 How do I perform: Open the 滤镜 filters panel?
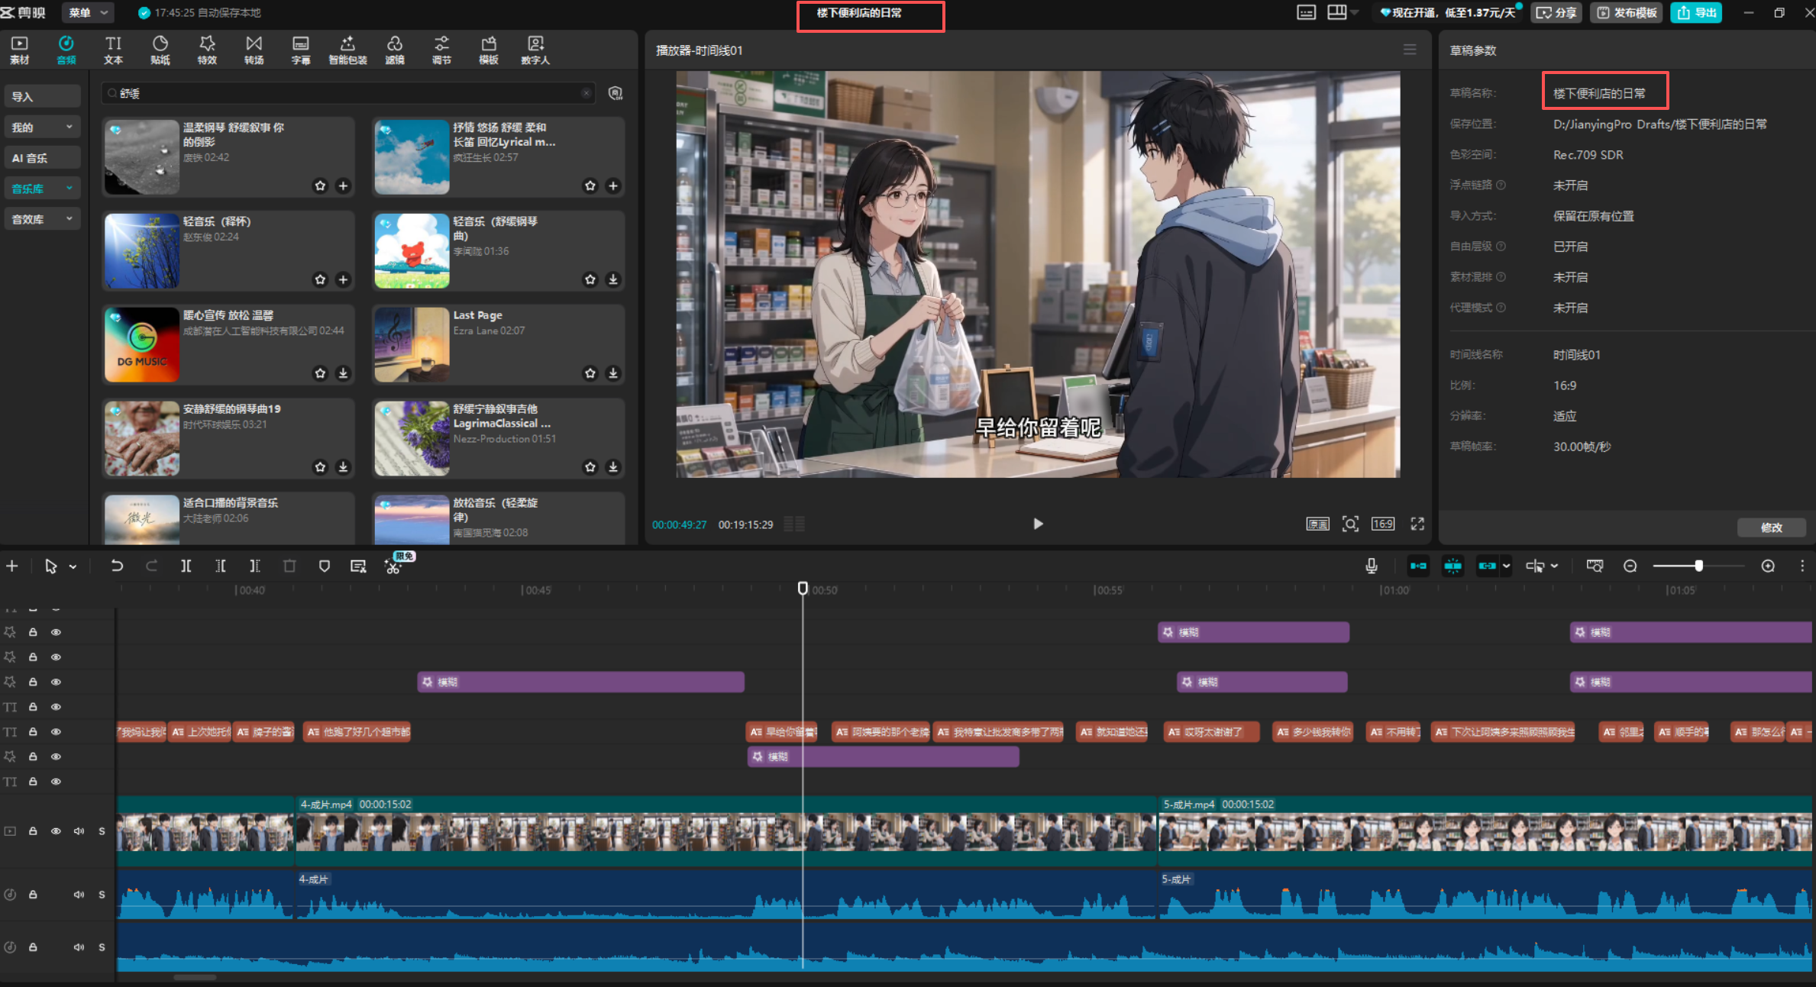(395, 50)
